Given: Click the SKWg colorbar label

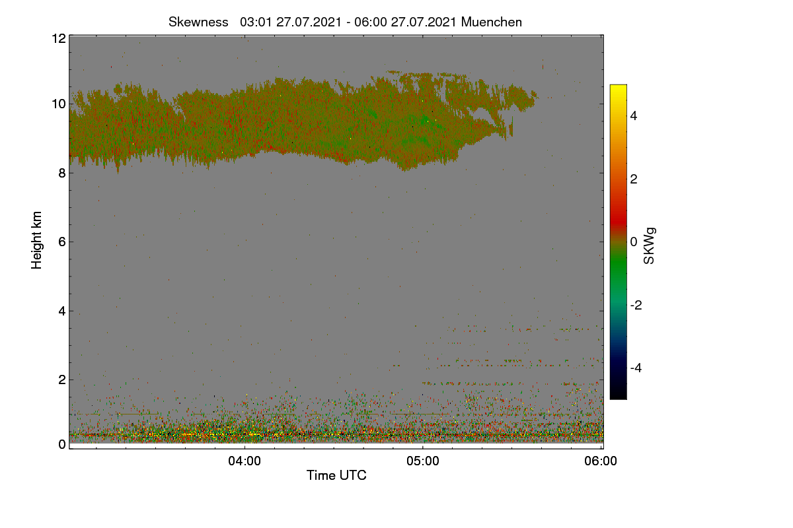Looking at the screenshot, I should [650, 246].
